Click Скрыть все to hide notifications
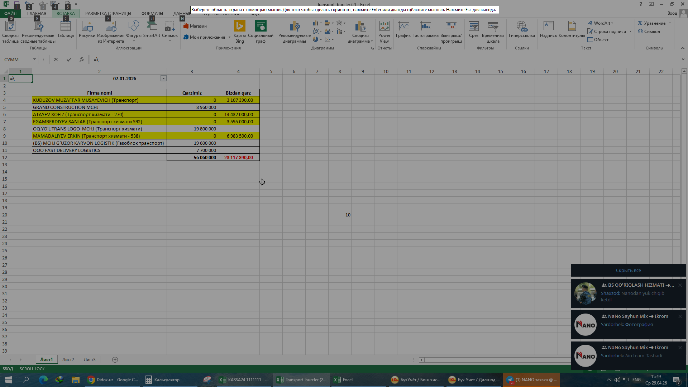This screenshot has width=688, height=387. pos(628,271)
